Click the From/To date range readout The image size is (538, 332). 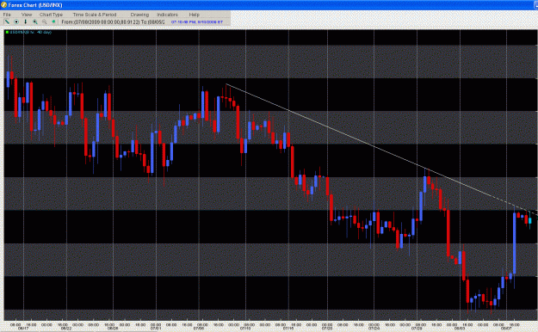[x=113, y=22]
